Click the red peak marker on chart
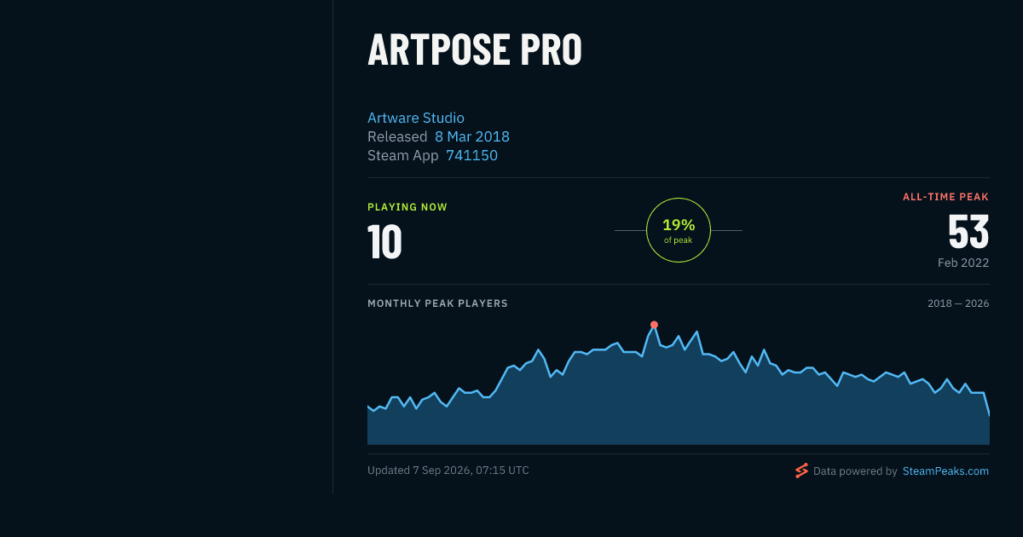Screen dimensions: 1023x537 pos(654,325)
